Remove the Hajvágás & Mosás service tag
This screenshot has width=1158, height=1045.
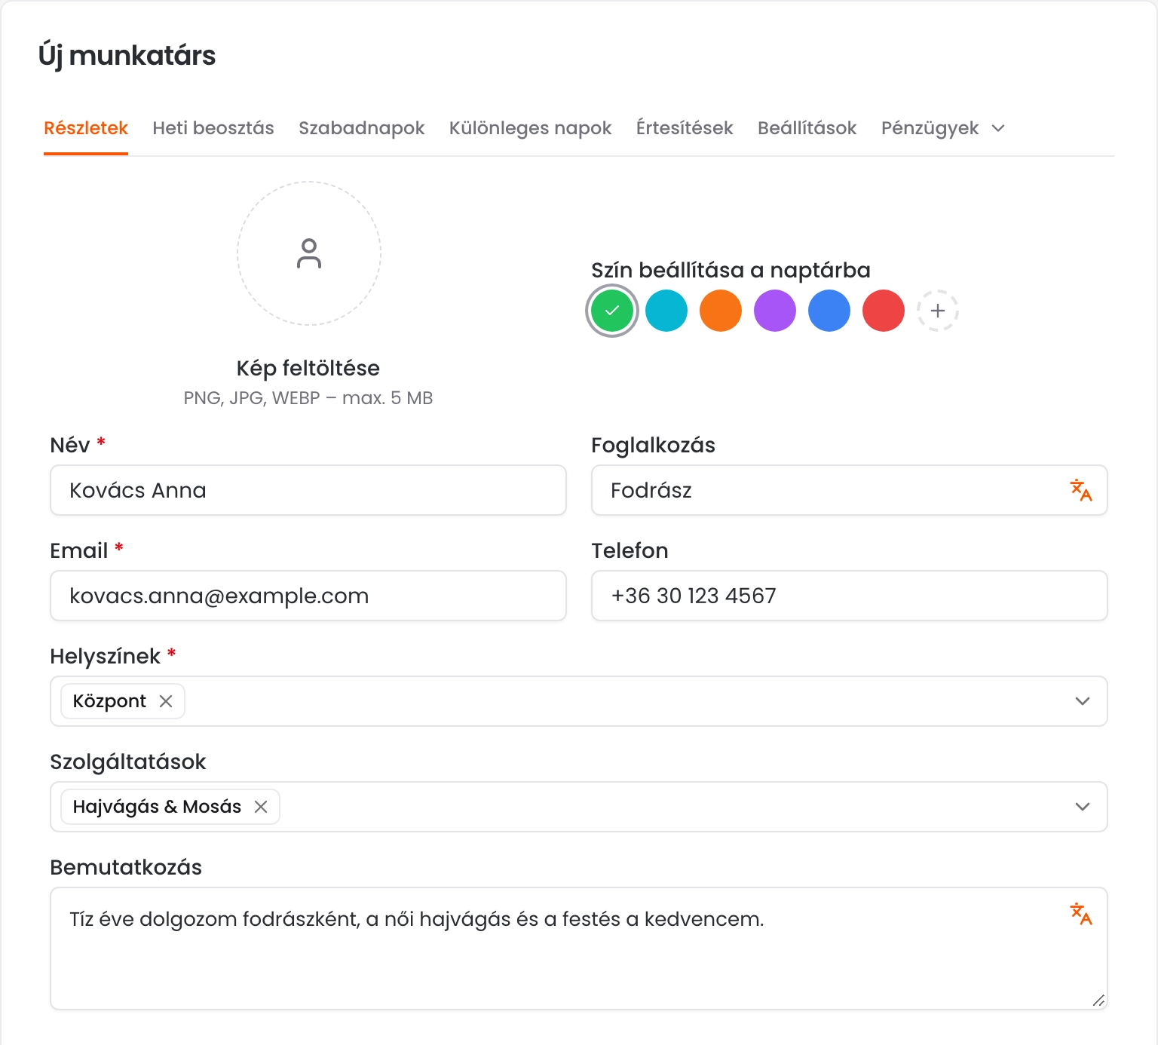[261, 807]
